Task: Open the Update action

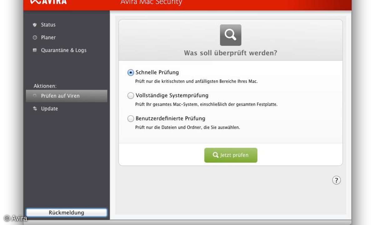Action: point(49,109)
